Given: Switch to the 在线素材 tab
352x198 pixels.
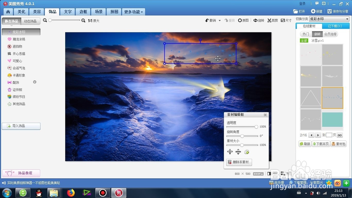Looking at the screenshot, I should pyautogui.click(x=309, y=26).
